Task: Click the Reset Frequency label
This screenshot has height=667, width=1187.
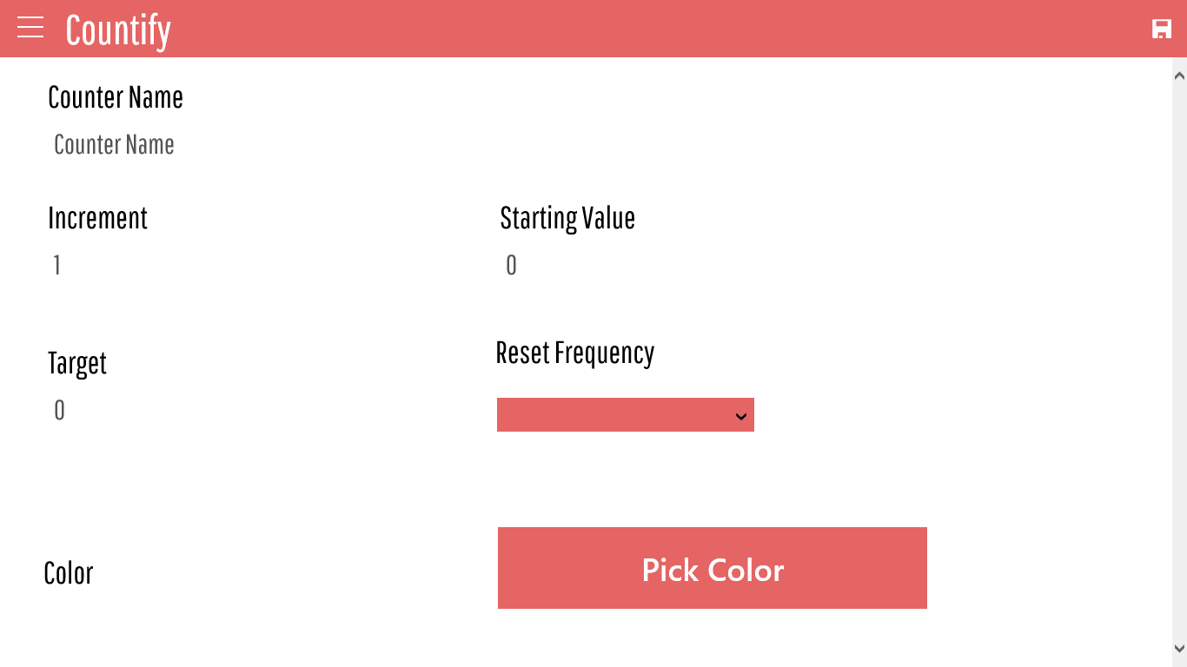Action: click(574, 353)
